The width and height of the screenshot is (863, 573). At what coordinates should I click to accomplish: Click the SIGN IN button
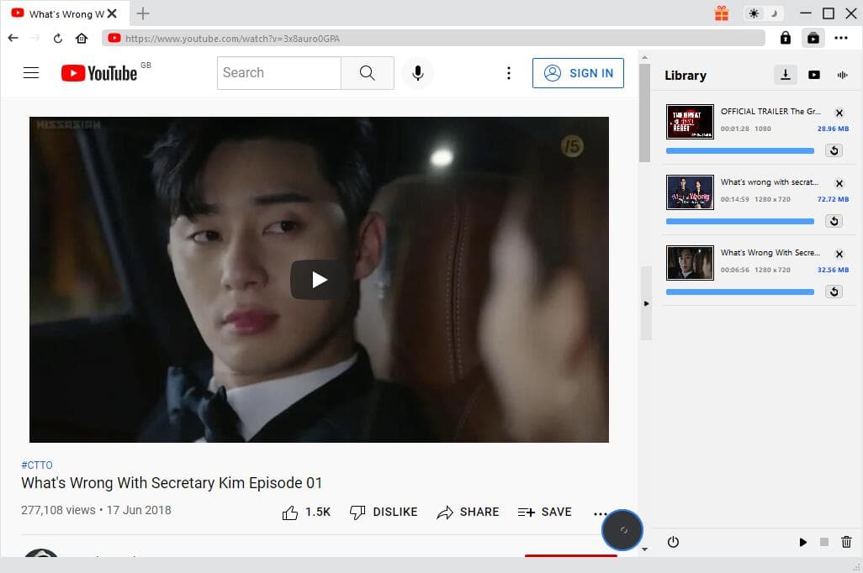click(x=578, y=73)
